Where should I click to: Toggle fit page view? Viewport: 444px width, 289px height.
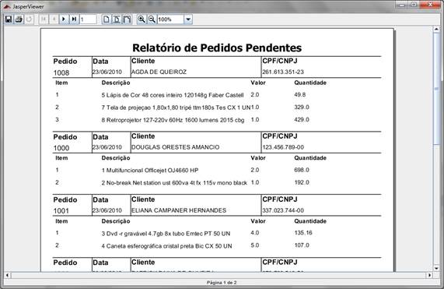[x=117, y=19]
